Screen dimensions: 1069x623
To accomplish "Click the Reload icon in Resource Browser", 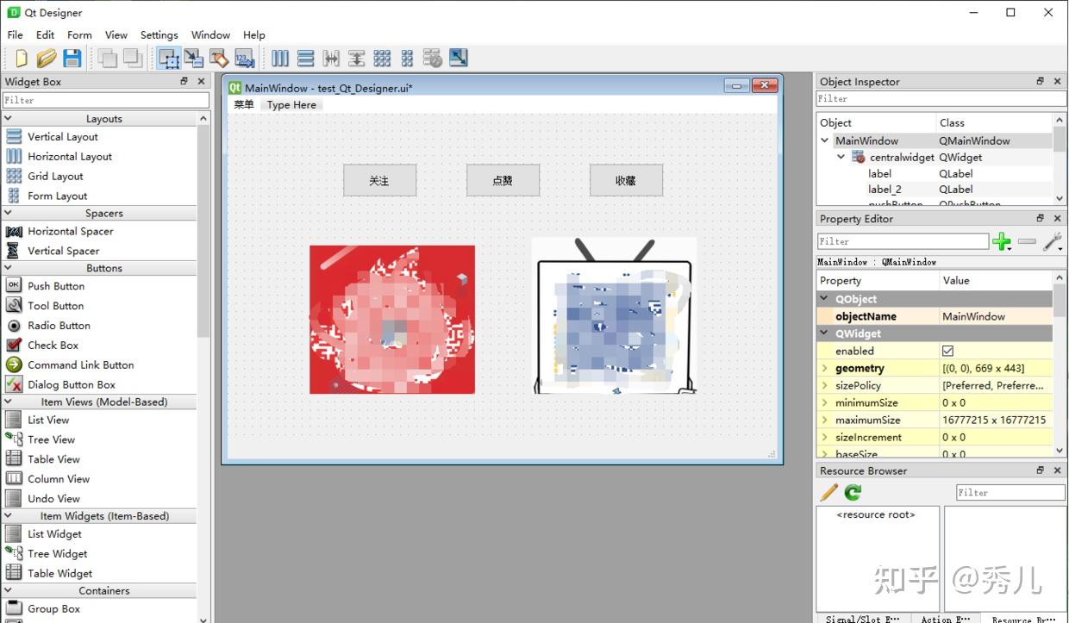I will 852,492.
